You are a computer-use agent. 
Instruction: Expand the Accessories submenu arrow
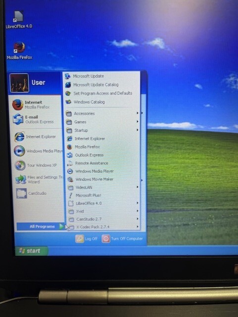coord(138,113)
